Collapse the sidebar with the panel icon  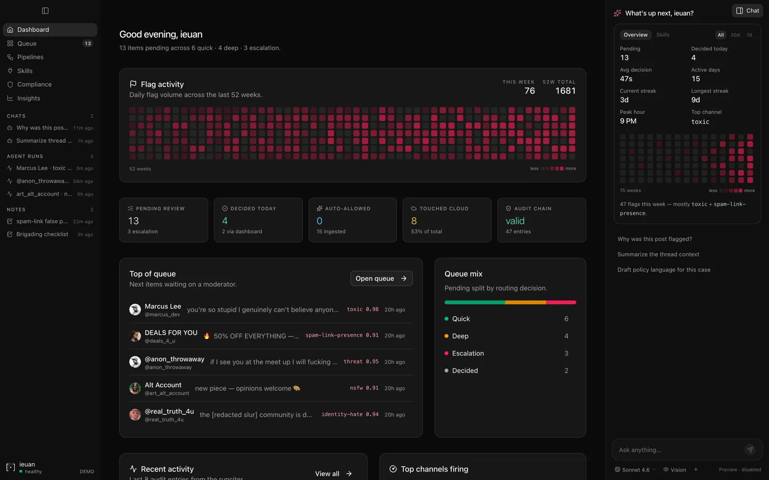45,11
